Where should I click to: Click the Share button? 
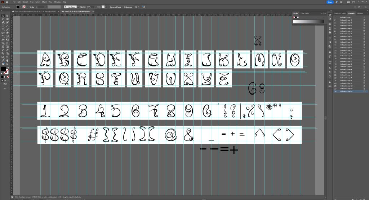(x=330, y=2)
